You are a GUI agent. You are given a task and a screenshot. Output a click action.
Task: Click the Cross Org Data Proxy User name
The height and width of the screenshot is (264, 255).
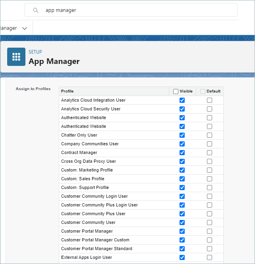pyautogui.click(x=89, y=162)
